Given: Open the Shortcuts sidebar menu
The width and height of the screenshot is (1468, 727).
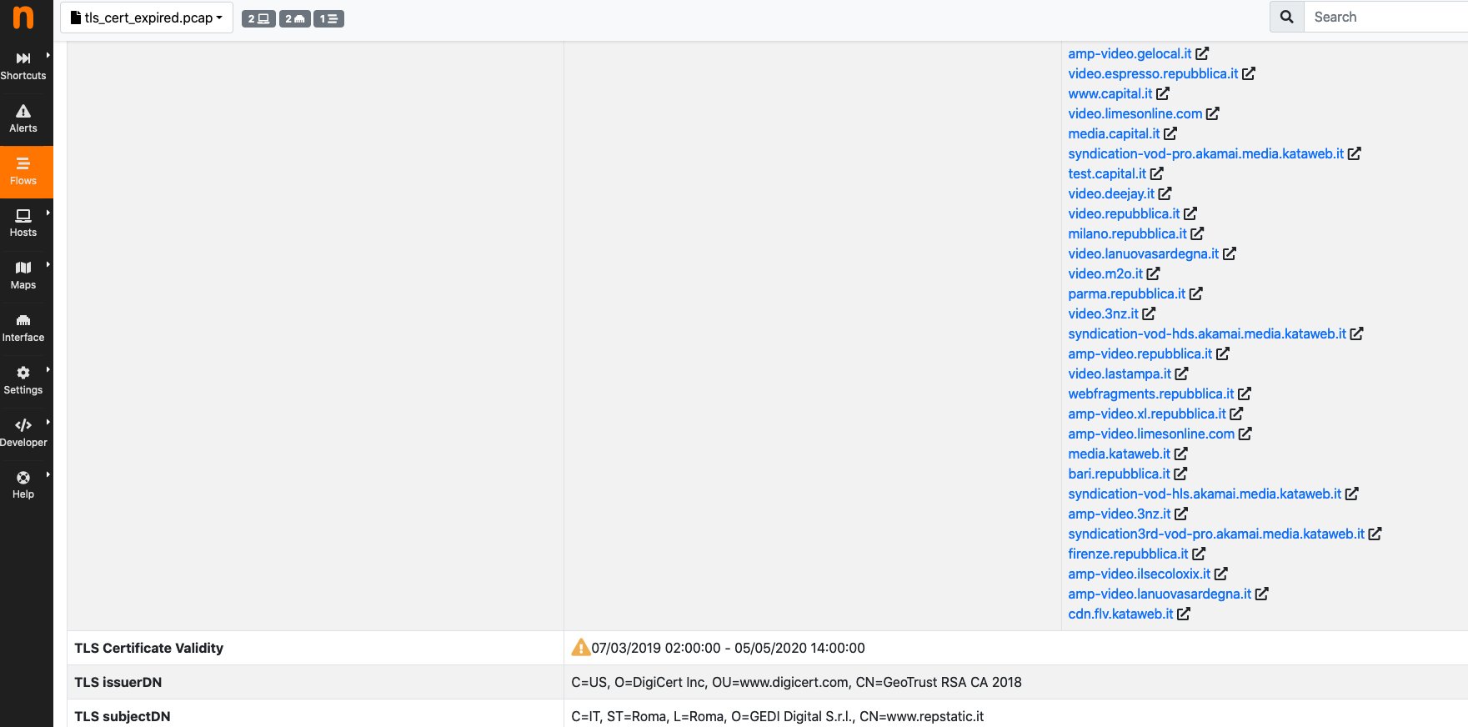Looking at the screenshot, I should pyautogui.click(x=23, y=66).
